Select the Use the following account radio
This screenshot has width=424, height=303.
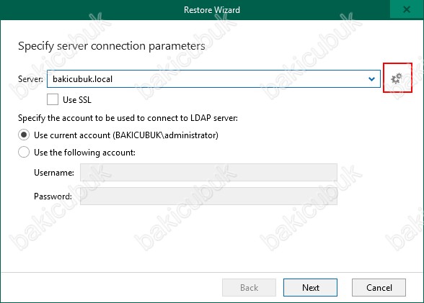pos(24,152)
